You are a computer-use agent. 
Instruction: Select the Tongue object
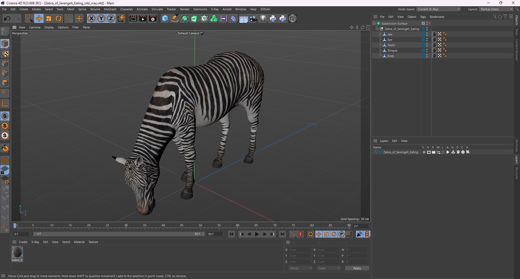[392, 51]
